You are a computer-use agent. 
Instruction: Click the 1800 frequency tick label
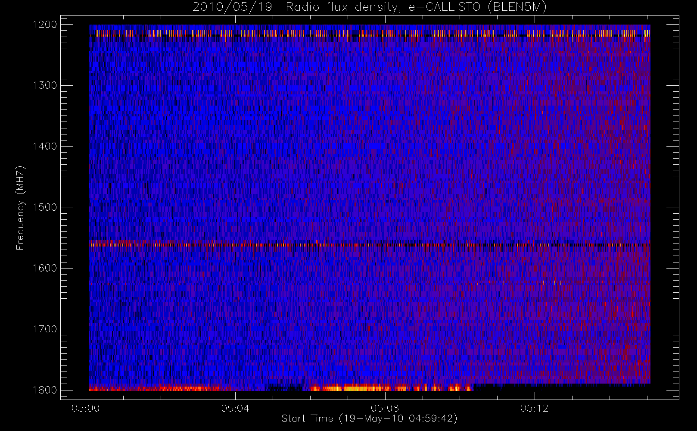coord(45,390)
